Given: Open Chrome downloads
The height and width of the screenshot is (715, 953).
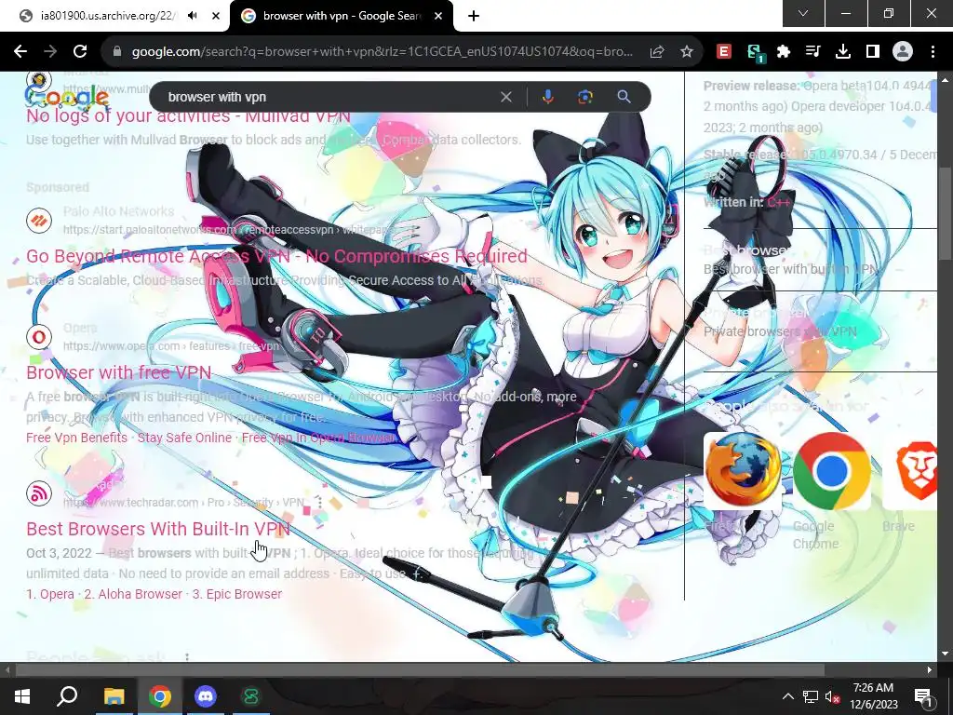Looking at the screenshot, I should (x=842, y=52).
